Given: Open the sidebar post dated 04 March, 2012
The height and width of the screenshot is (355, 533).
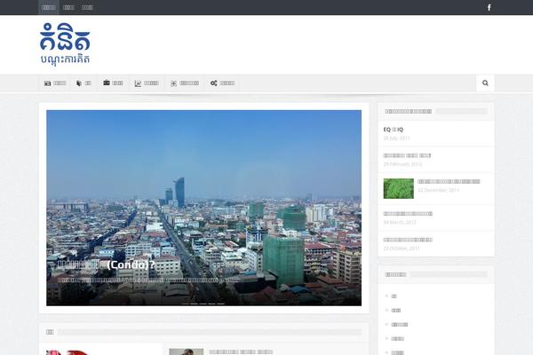Looking at the screenshot, I should point(408,214).
